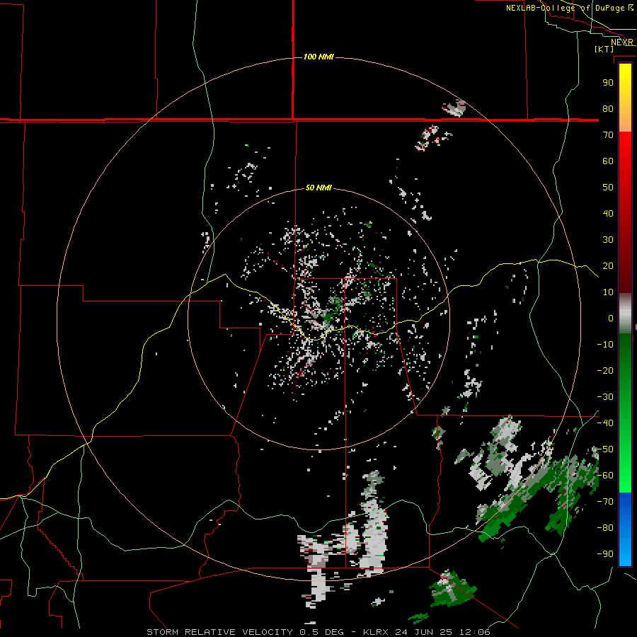Screen dimensions: 637x637
Task: Select the -70 value on the velocity scale
Action: (x=605, y=502)
